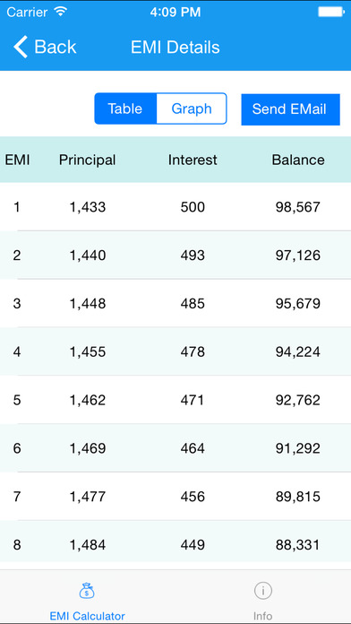The image size is (351, 624).
Task: Select EMI row 8 balance 88,331
Action: click(x=298, y=545)
